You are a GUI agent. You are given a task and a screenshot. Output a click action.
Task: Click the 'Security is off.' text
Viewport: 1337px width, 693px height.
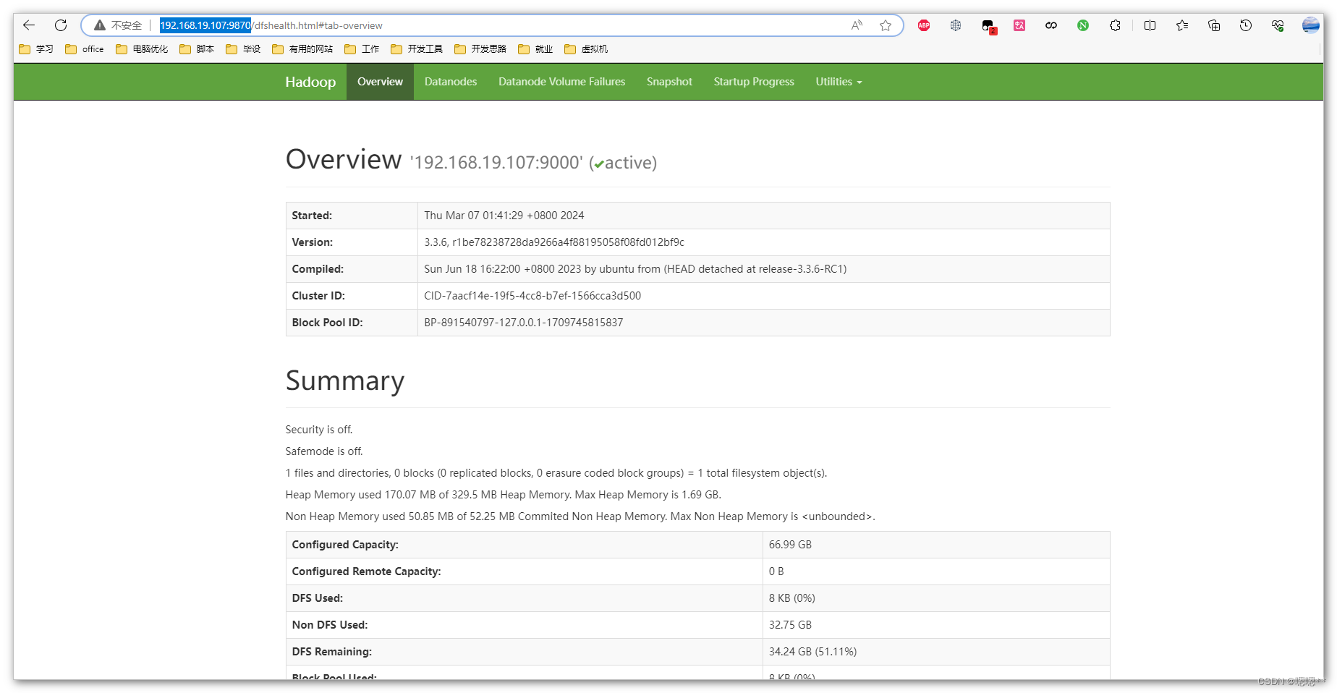point(319,430)
